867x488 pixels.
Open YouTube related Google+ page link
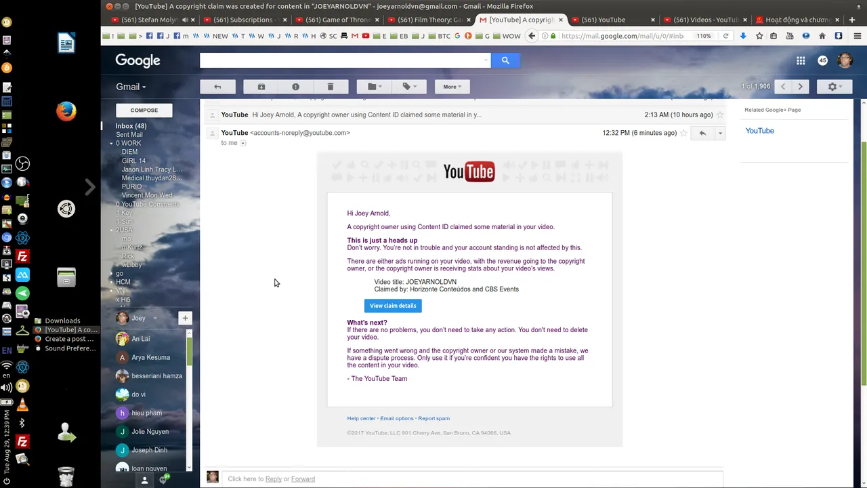pyautogui.click(x=759, y=131)
